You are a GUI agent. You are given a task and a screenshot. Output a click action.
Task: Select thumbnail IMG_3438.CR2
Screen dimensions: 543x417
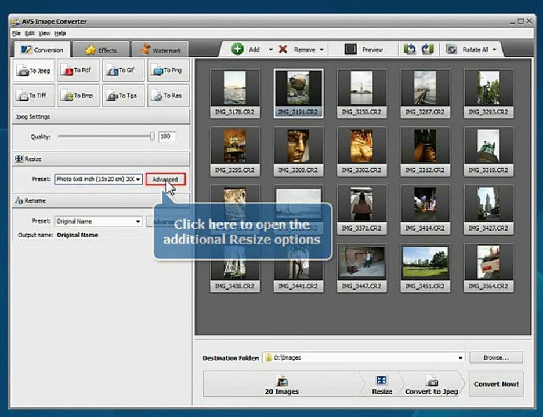coord(235,268)
